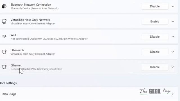Expand Ethernet 6 details chevron
Screen dimensions: 180x101
coord(173,52)
